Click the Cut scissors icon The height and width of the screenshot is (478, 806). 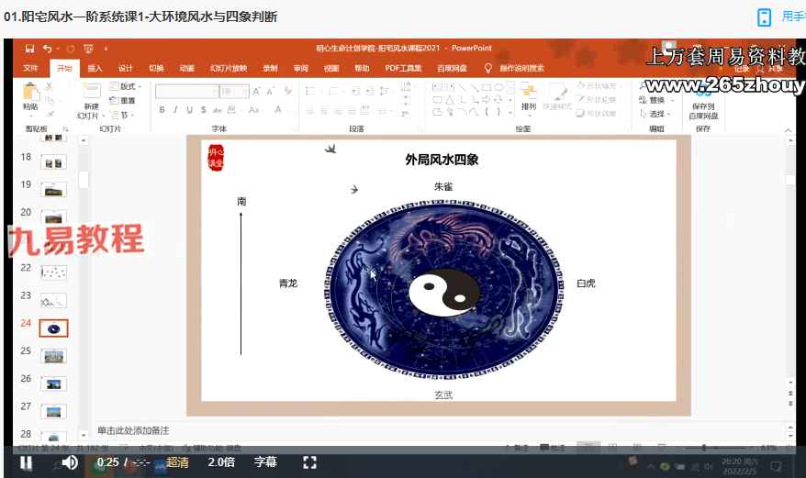tap(50, 86)
